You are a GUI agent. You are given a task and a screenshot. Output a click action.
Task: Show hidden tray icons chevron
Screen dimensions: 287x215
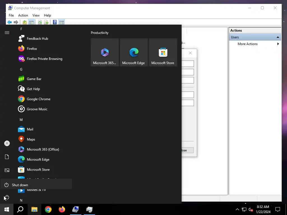point(237,209)
